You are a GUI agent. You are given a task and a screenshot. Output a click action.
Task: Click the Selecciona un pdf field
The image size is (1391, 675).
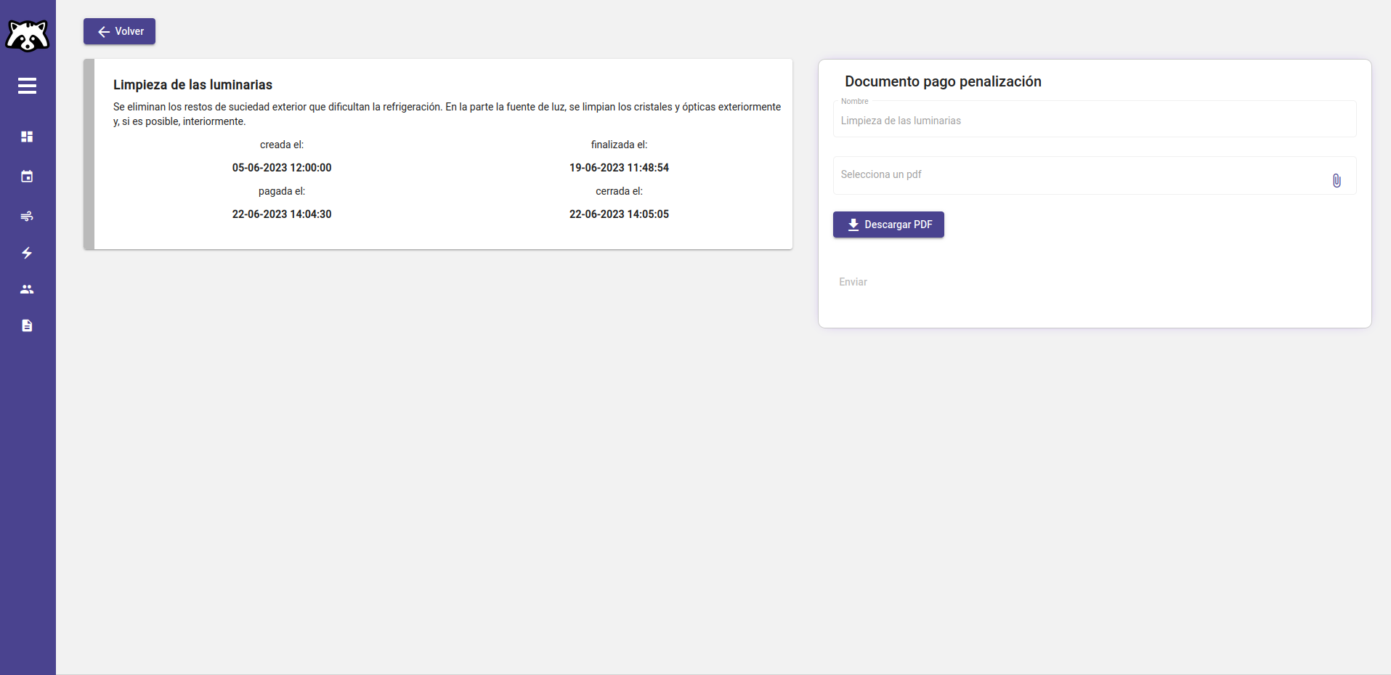(x=1095, y=175)
